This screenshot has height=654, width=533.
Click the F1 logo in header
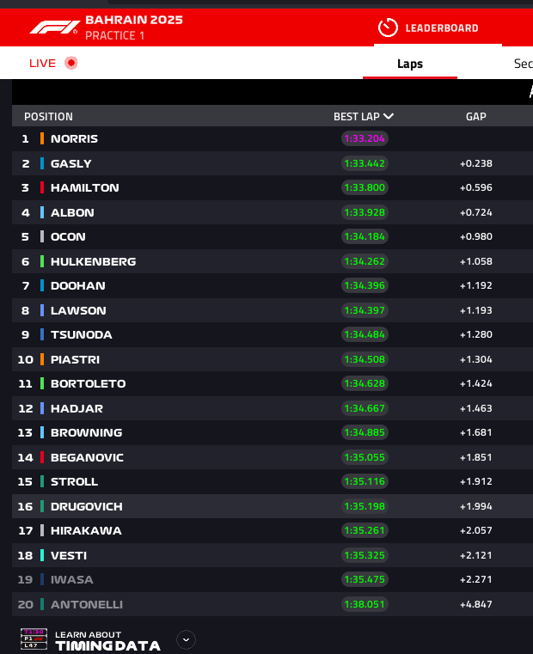55,28
